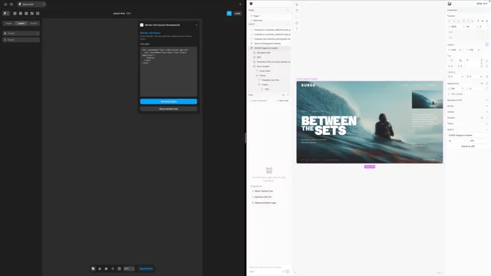Click the Upgrade Now link

146,268
